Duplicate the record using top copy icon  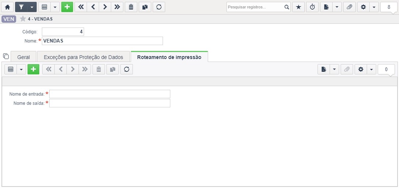[x=145, y=7]
